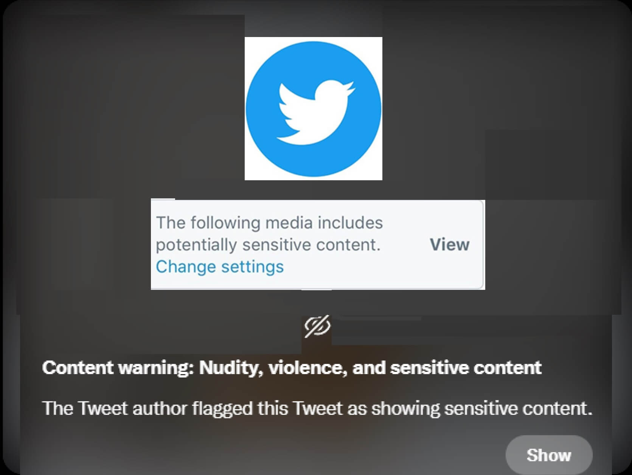Click the word 'Tweet' after 'flagged this'
This screenshot has width=632, height=475.
317,408
